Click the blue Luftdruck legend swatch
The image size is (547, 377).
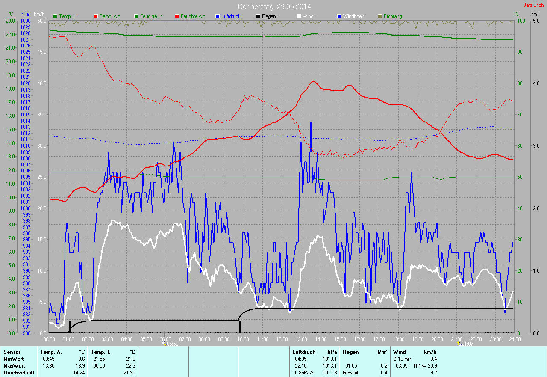click(217, 16)
